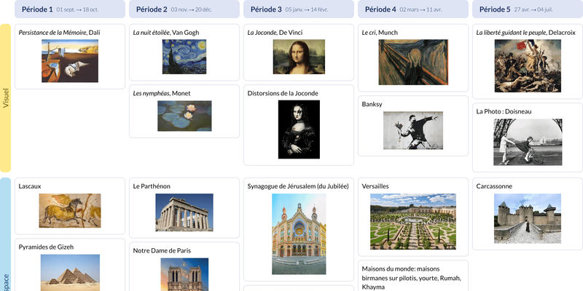Click the '03 nov. → 20 déc.' date range
The height and width of the screenshot is (291, 583).
[191, 9]
